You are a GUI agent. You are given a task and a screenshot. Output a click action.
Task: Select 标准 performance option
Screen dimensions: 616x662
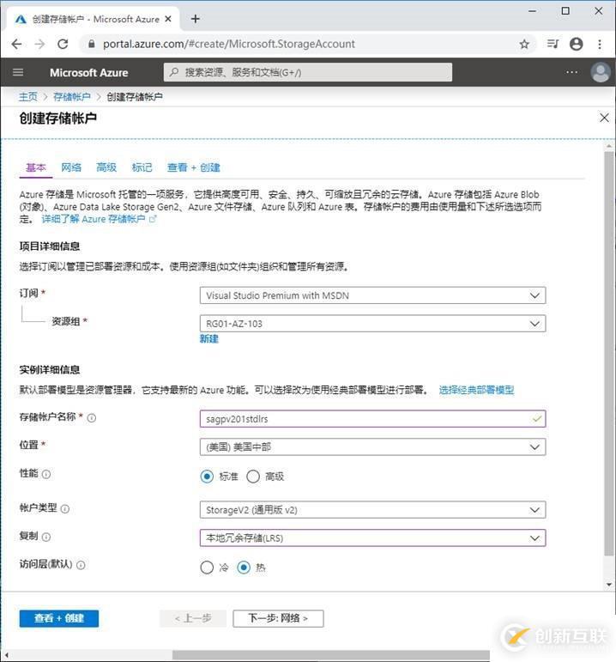207,477
